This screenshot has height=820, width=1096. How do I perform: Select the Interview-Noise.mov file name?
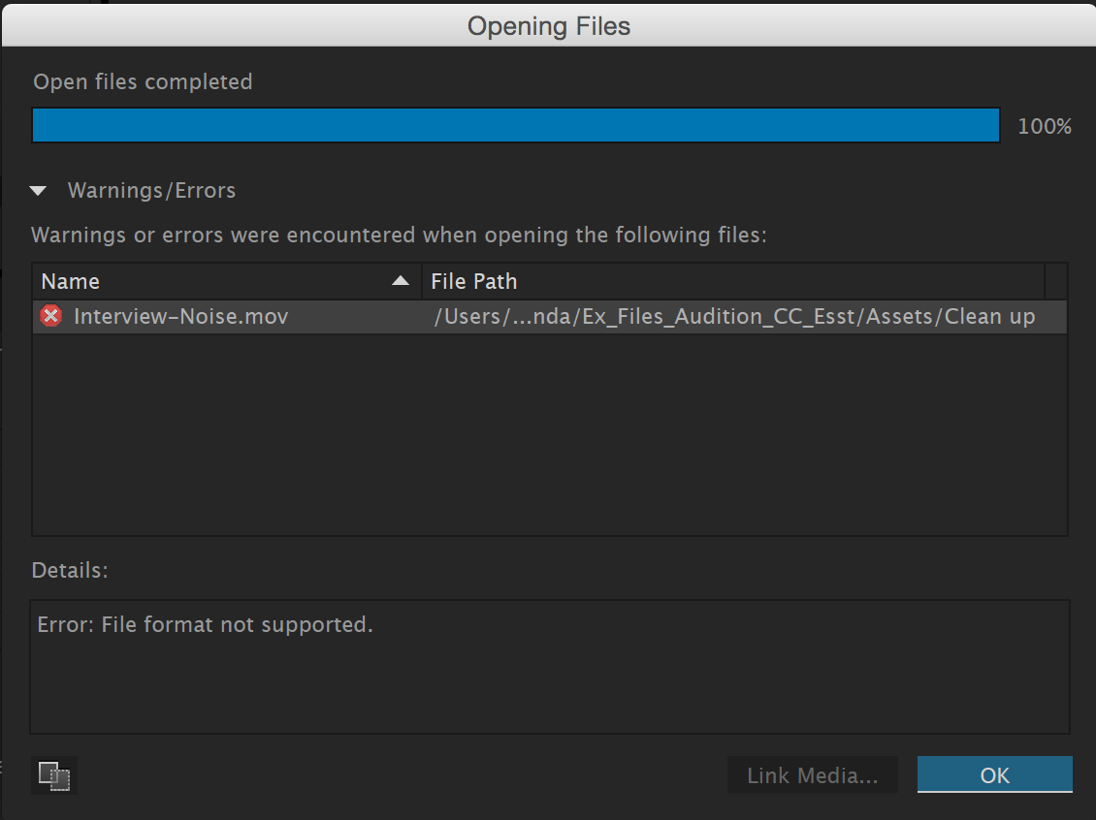[181, 316]
